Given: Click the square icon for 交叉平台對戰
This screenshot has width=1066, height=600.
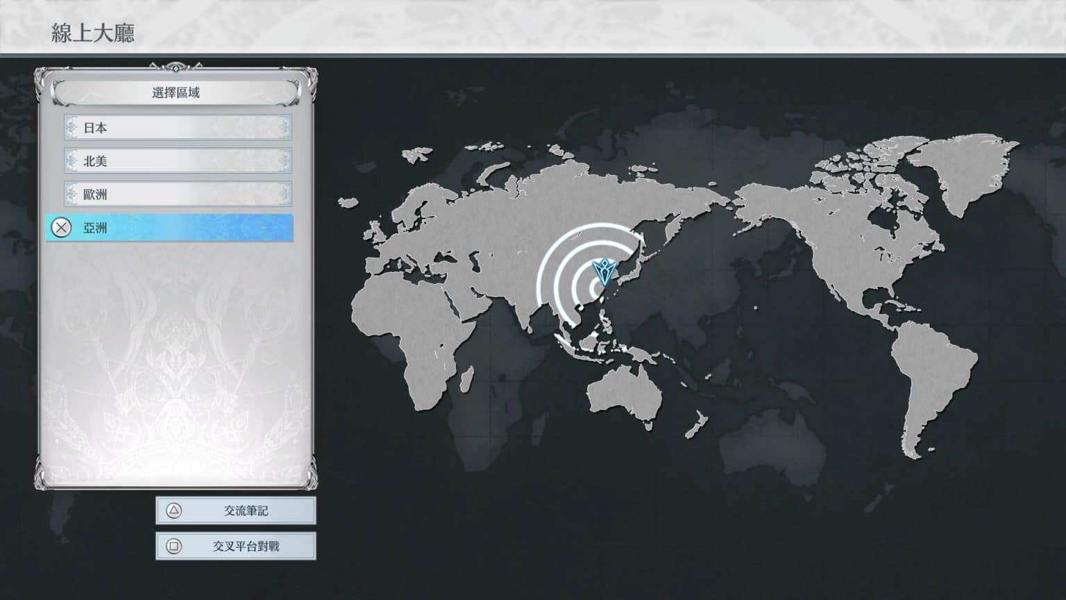Looking at the screenshot, I should point(174,547).
